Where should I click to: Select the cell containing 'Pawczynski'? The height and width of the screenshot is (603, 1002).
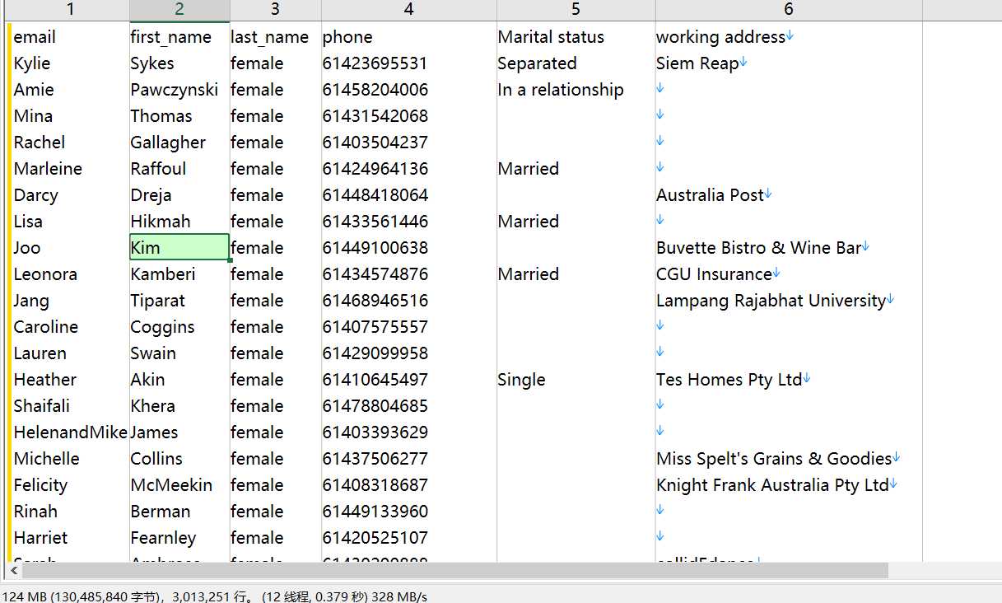(179, 90)
